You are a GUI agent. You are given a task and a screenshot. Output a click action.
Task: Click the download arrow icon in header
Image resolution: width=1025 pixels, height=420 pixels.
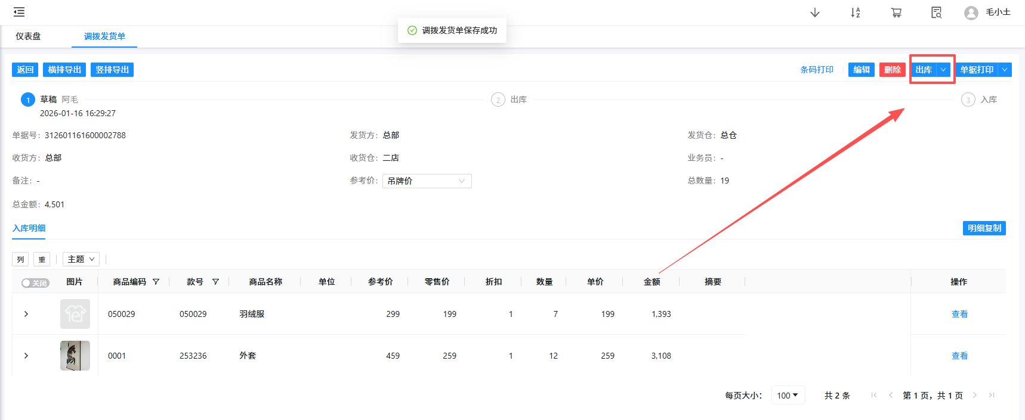(814, 13)
